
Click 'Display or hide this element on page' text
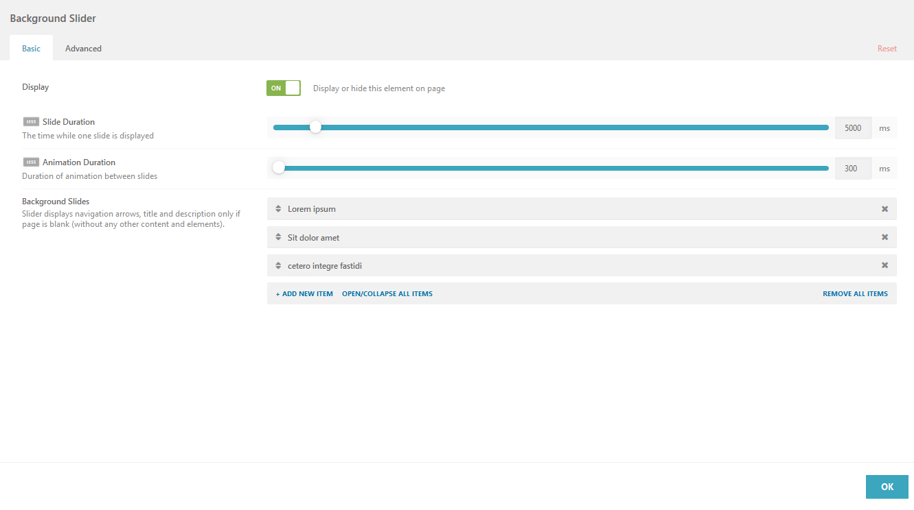379,88
